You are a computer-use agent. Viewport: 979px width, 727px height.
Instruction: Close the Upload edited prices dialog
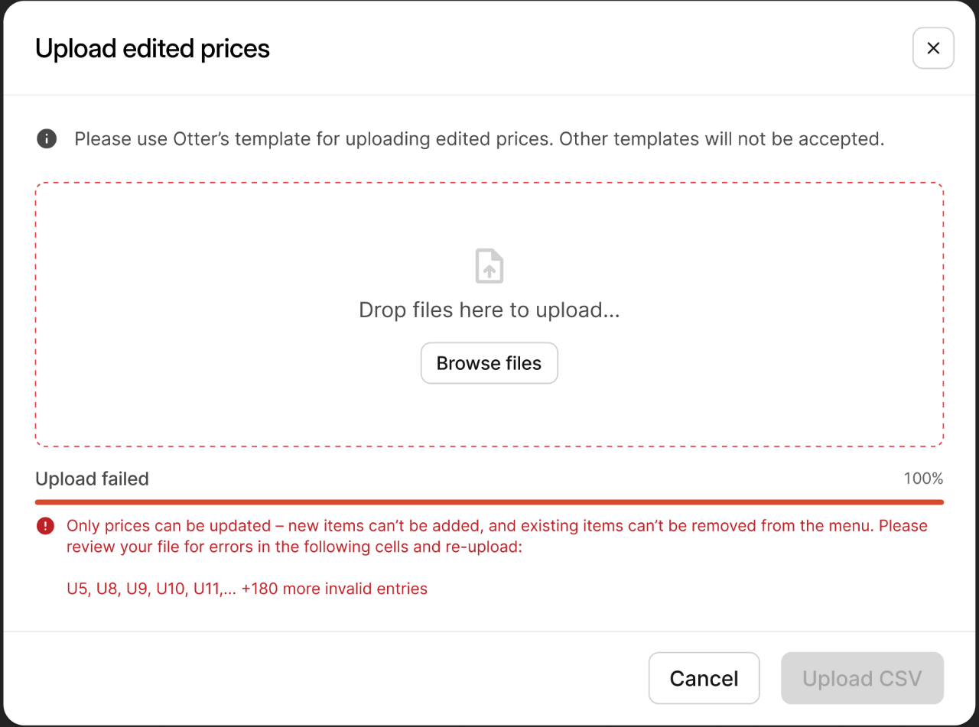click(933, 48)
